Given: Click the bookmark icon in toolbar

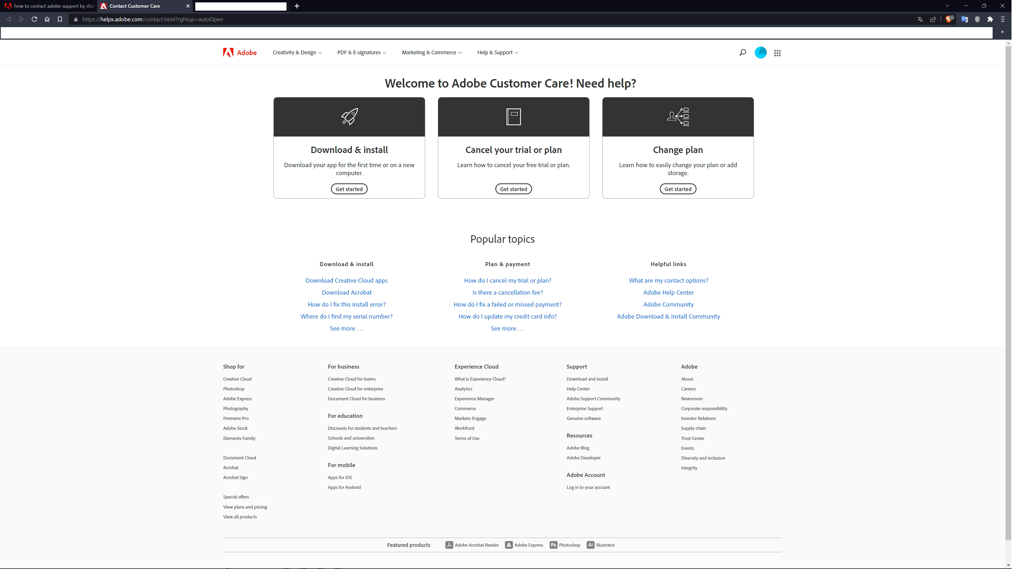Looking at the screenshot, I should [x=60, y=19].
